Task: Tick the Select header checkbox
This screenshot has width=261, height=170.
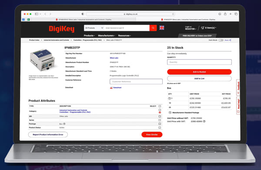Action: tap(160, 106)
